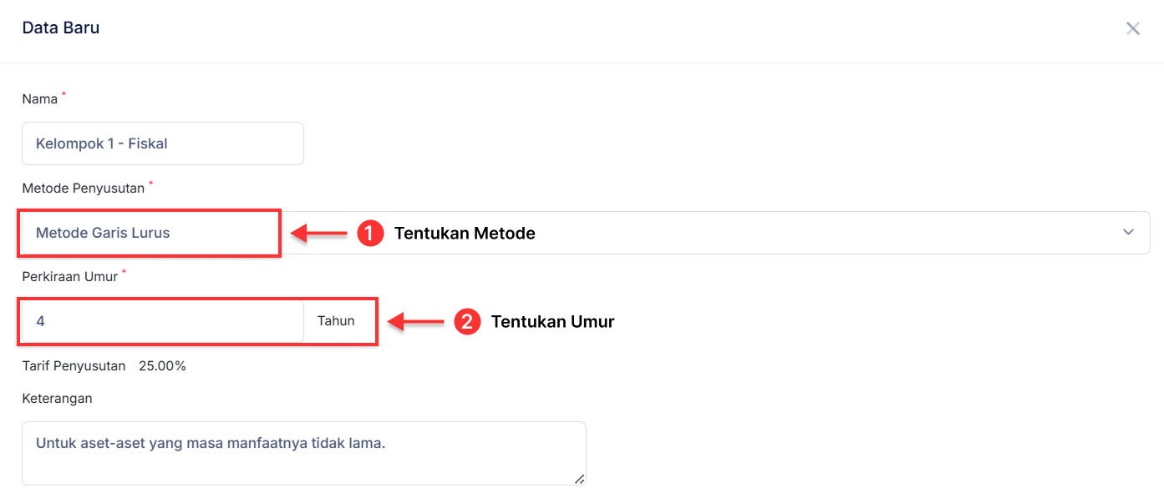Click the textarea resize handle on Keterangan
The height and width of the screenshot is (498, 1164).
pos(578,480)
